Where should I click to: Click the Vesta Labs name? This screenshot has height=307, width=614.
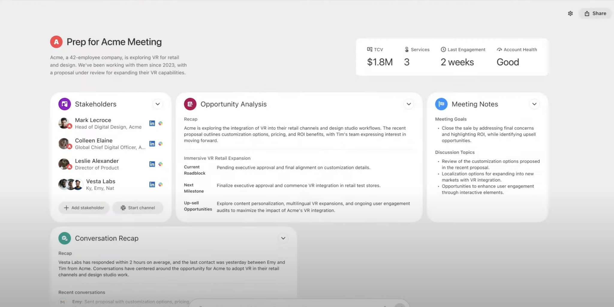pos(101,181)
